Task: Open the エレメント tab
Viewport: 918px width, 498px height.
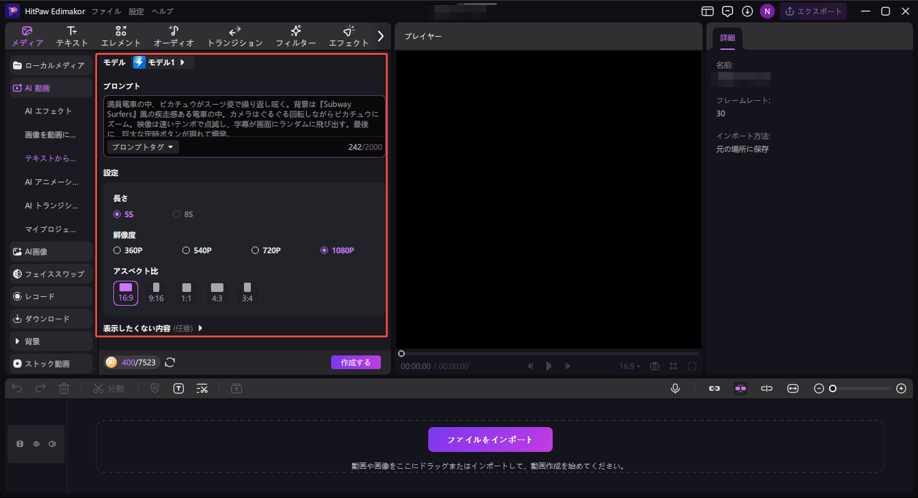Action: coord(121,37)
